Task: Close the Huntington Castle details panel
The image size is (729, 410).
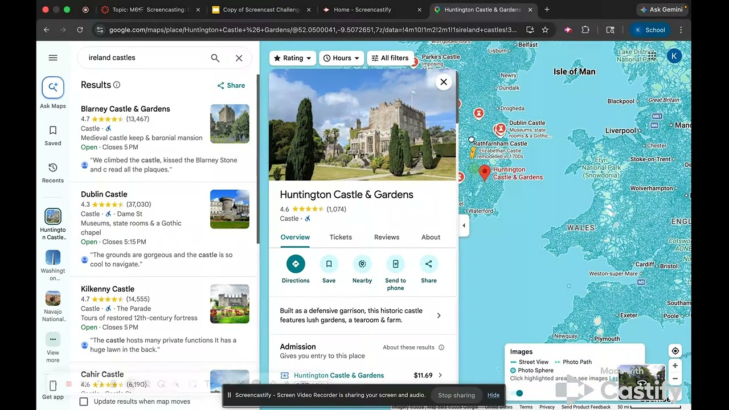Action: pyautogui.click(x=444, y=82)
